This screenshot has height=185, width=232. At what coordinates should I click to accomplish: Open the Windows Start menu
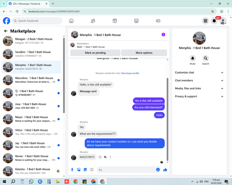point(4,182)
